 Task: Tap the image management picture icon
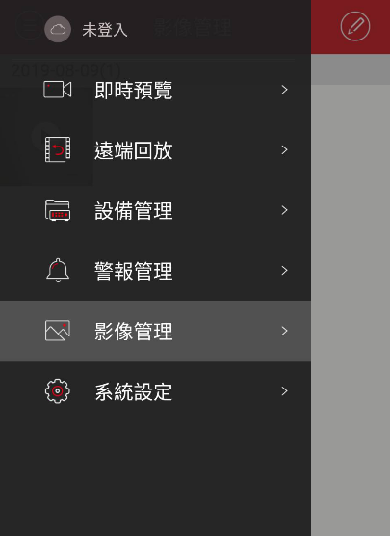tap(58, 331)
